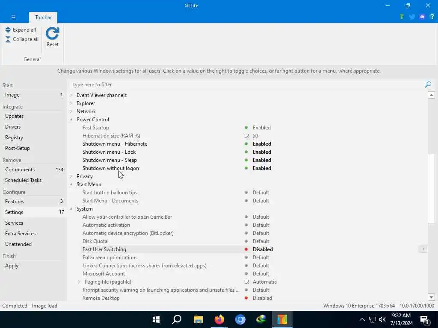This screenshot has height=328, width=438.
Task: Go to Post-Setup sidebar page
Action: [33, 148]
